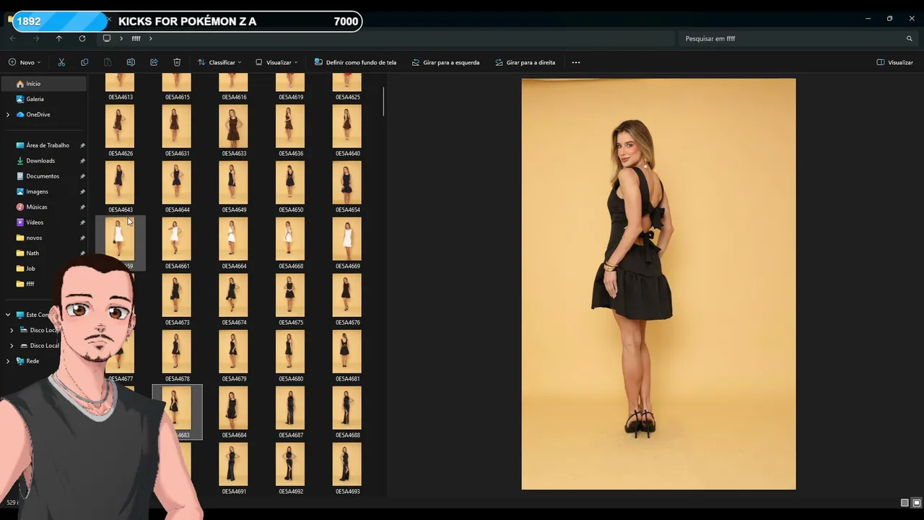Click the Share icon in toolbar
Screen dimensions: 924x520
[154, 62]
